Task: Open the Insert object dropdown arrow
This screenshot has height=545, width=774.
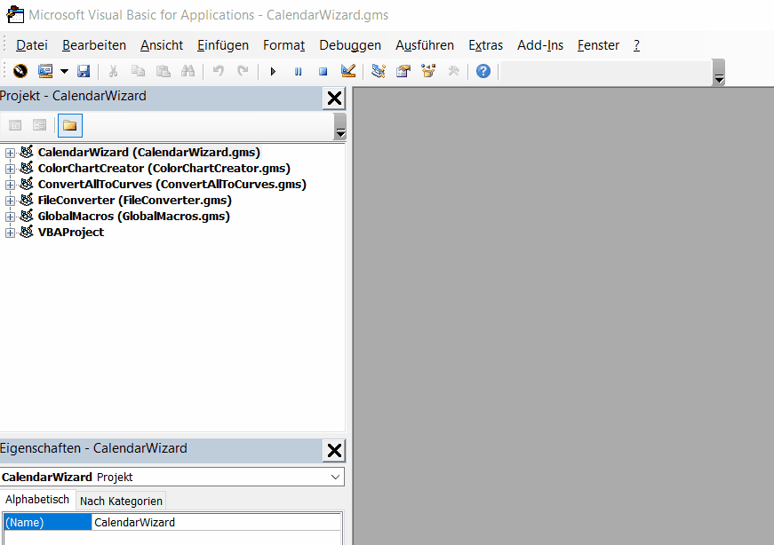Action: 64,71
